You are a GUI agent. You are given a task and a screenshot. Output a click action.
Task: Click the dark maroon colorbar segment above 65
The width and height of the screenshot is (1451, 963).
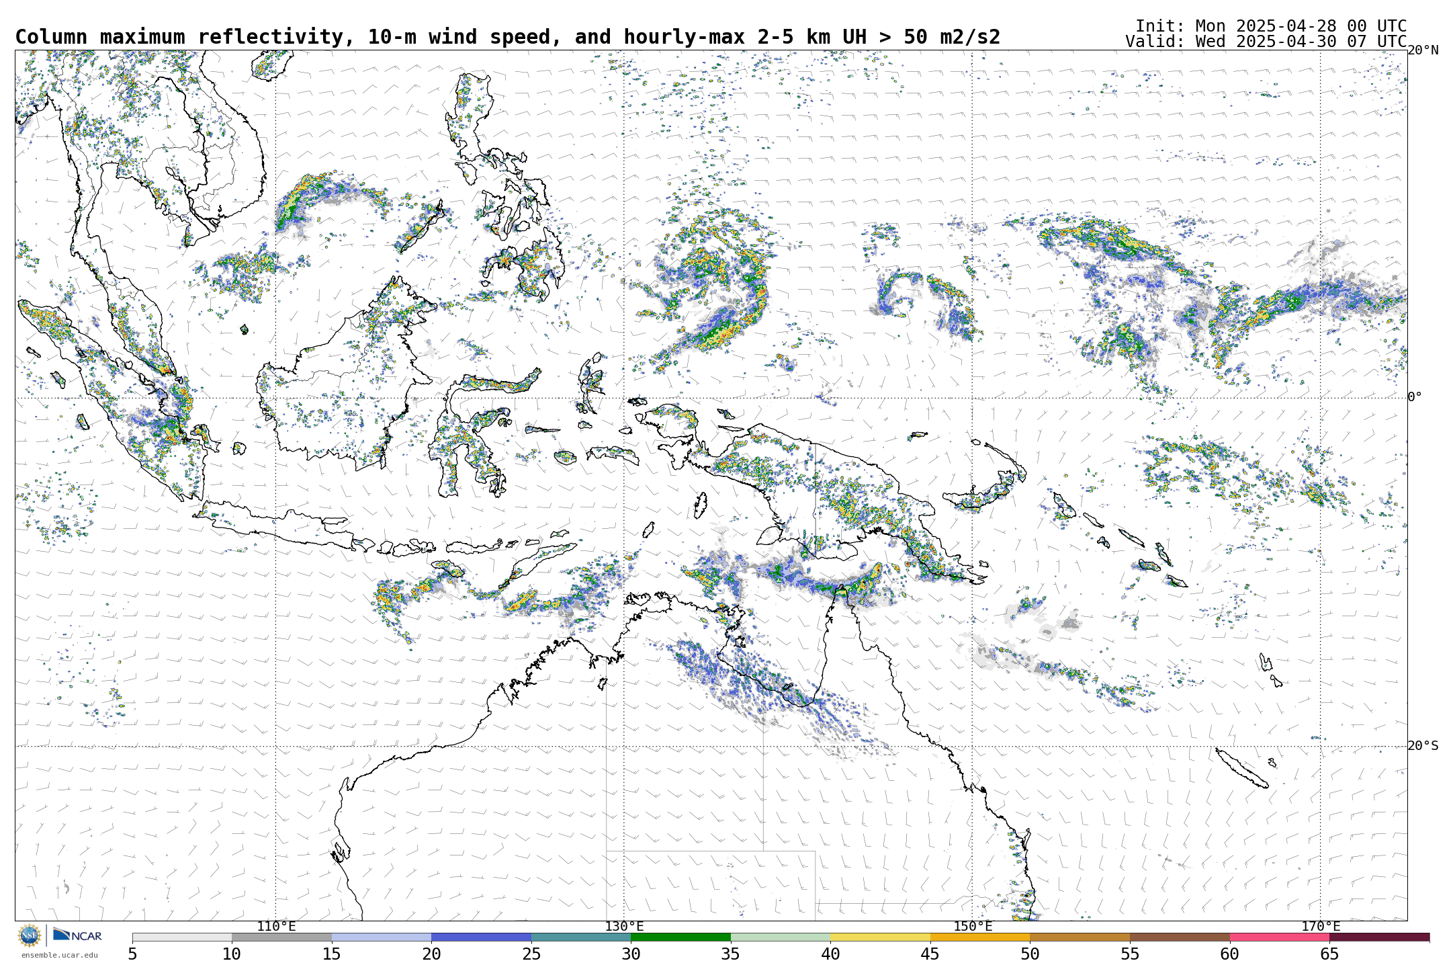(1379, 937)
